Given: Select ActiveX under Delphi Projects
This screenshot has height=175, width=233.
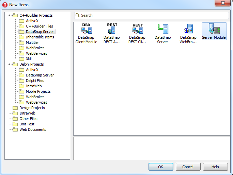Looking at the screenshot, I should [32, 70].
